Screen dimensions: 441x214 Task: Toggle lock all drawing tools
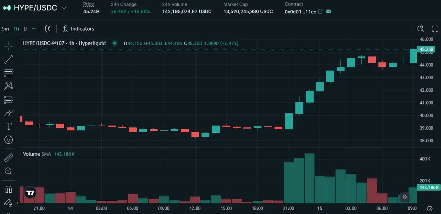click(8, 203)
